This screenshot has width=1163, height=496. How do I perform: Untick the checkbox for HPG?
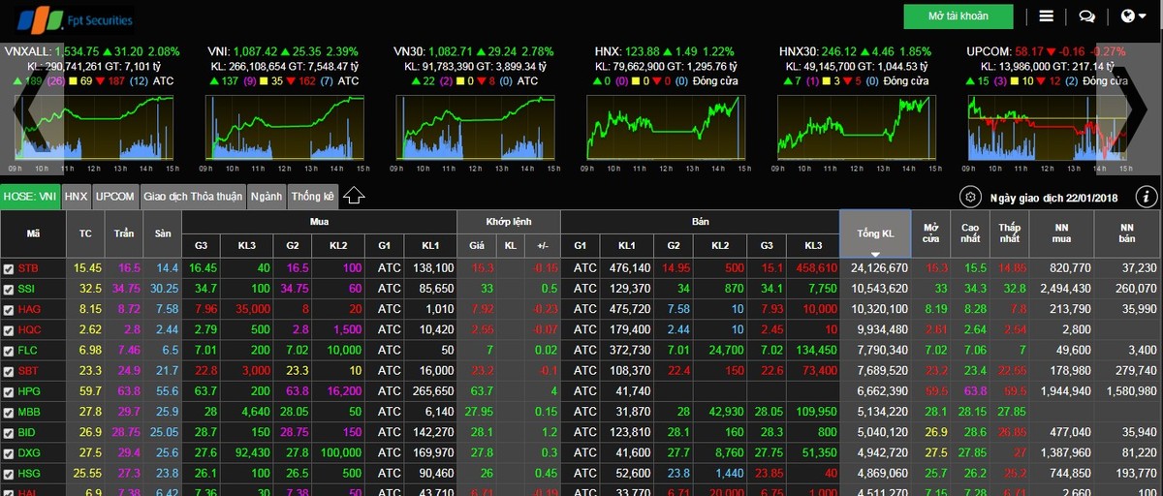pos(9,392)
